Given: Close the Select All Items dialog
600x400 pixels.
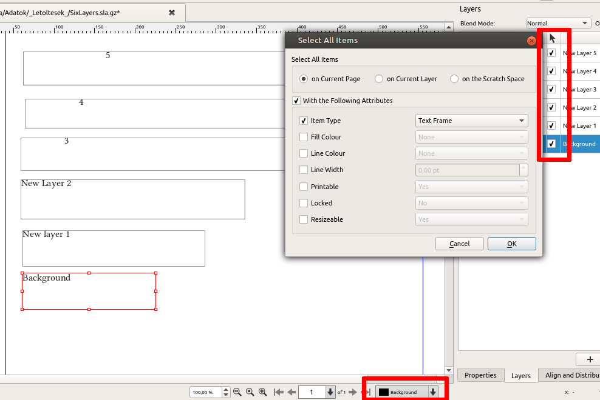Looking at the screenshot, I should point(531,41).
